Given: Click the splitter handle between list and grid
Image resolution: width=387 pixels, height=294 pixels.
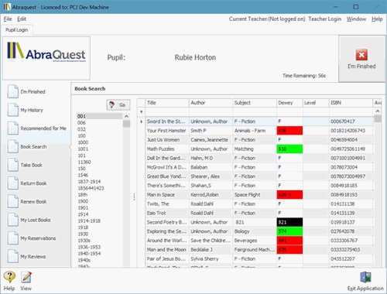Looking at the screenshot, I should coord(134,197).
